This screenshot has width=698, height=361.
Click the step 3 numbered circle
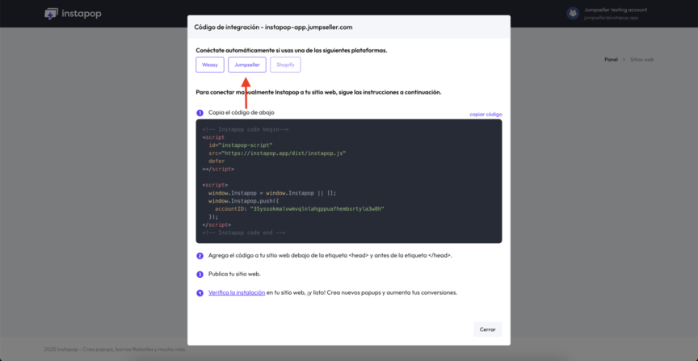tap(200, 275)
